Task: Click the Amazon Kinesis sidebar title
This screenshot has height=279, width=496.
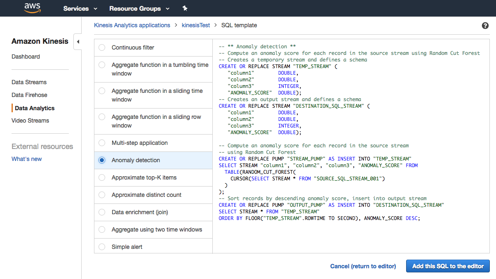Action: pos(40,41)
